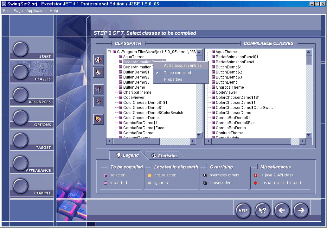Image resolution: width=327 pixels, height=228 pixels.
Task: Click the class icon beside ContrastTheme in Compilable Classes
Action: [213, 133]
